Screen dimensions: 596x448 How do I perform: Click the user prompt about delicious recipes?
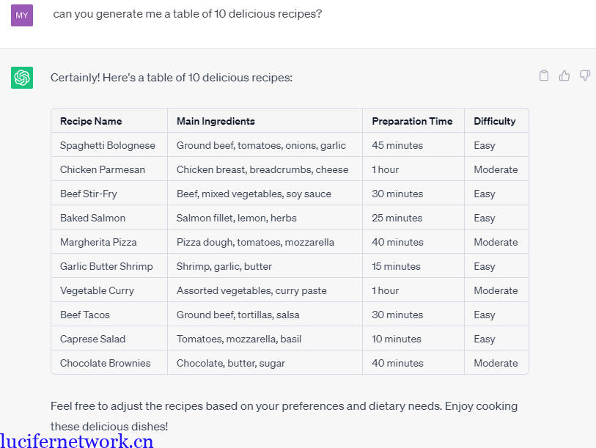click(187, 14)
